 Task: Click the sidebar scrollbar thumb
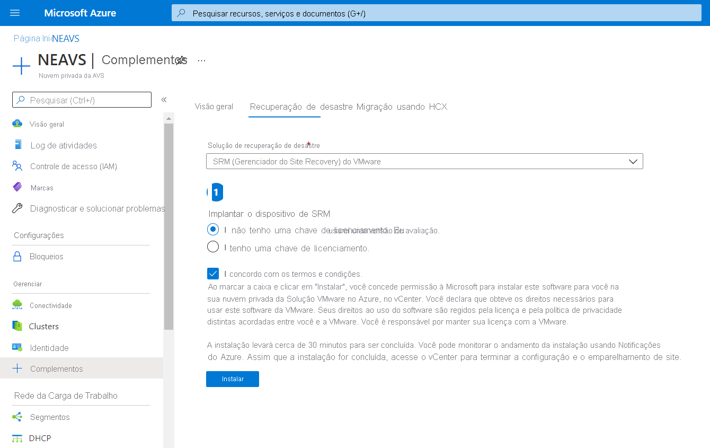[168, 226]
